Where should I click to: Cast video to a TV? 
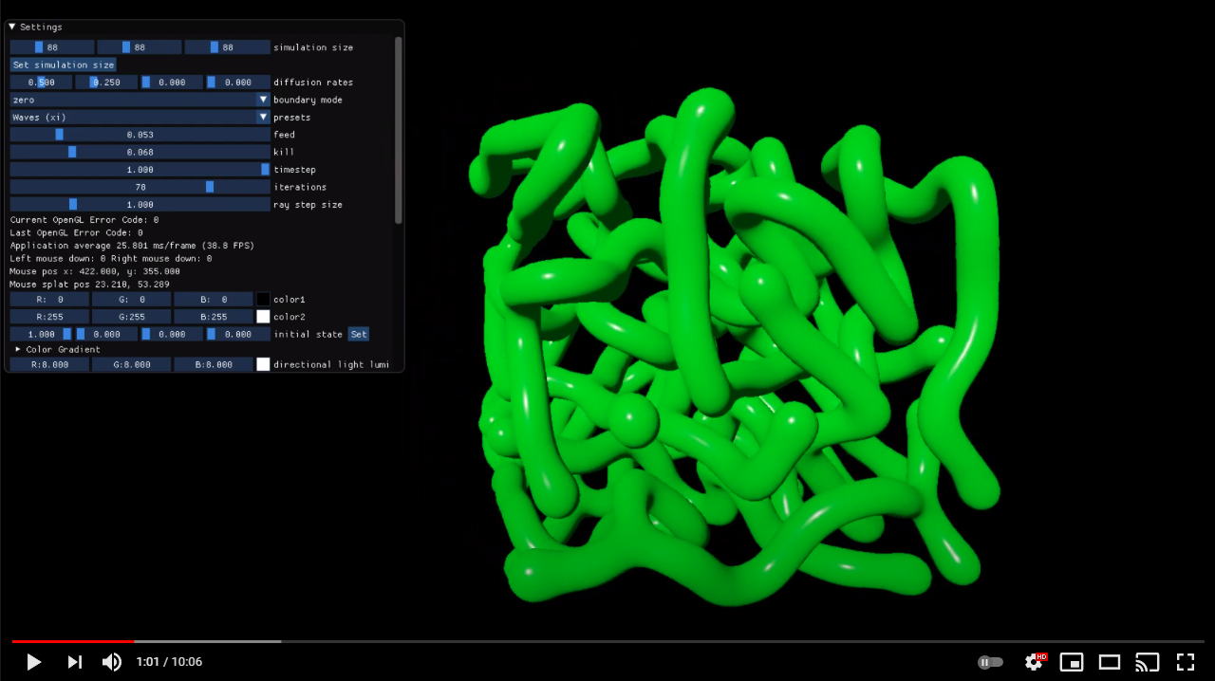pos(1148,662)
